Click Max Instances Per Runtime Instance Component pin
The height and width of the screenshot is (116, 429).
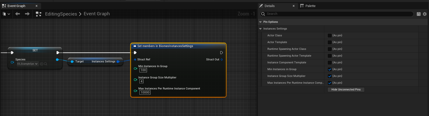(135, 91)
